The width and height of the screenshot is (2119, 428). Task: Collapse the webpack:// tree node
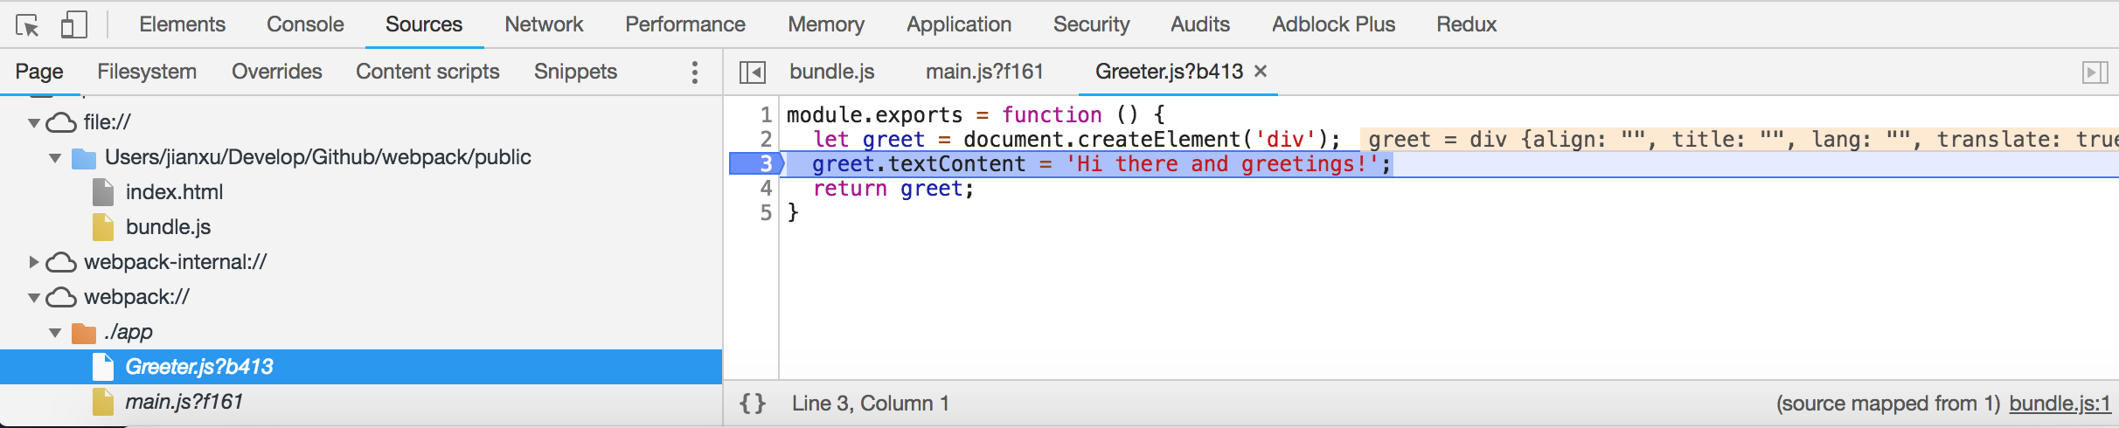pyautogui.click(x=34, y=298)
